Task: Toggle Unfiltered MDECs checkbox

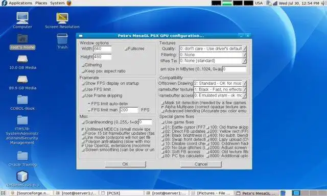Action: click(83, 129)
